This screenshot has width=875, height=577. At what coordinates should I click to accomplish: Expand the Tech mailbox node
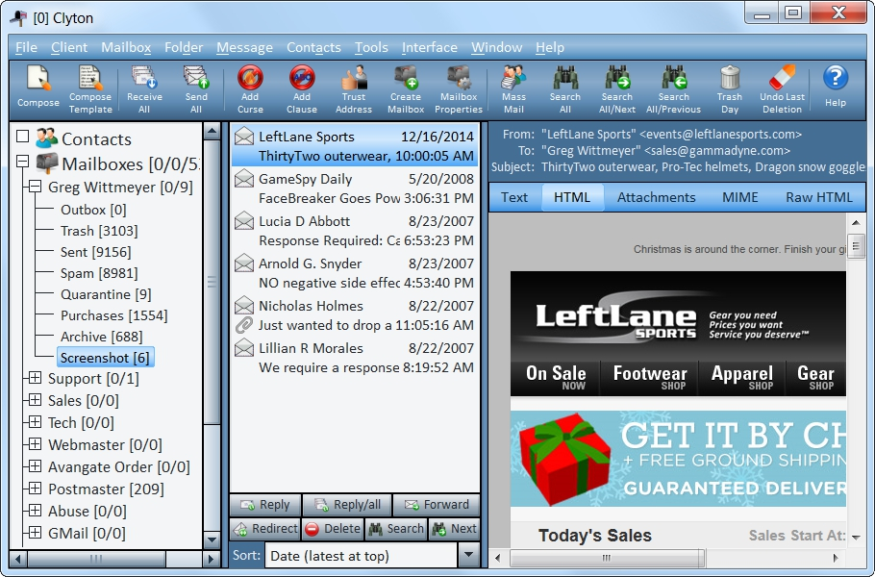click(35, 422)
